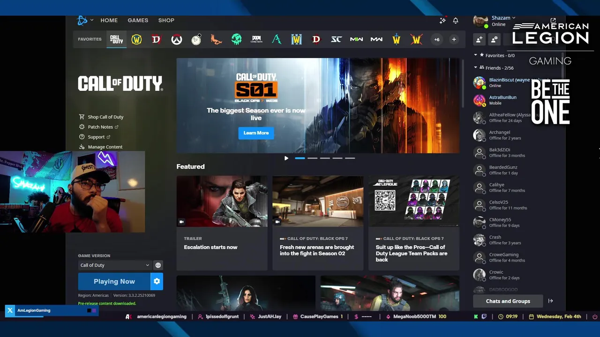Open the Escalation starts now trailer card
The height and width of the screenshot is (337, 600).
pos(222,223)
